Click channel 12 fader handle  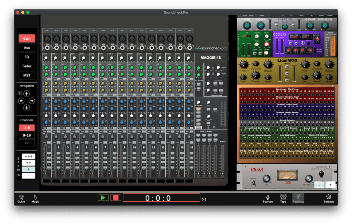(x=150, y=173)
